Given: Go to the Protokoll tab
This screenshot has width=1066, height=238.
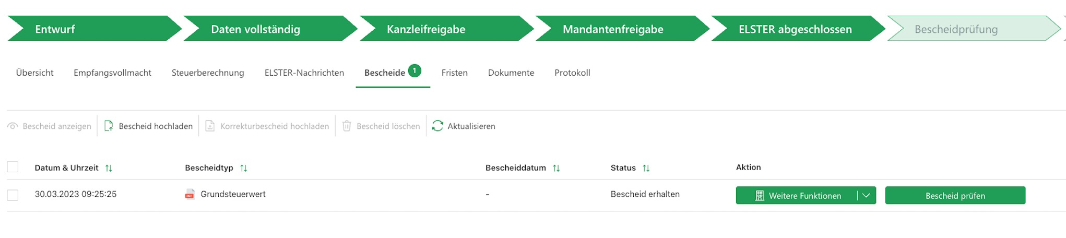Looking at the screenshot, I should [572, 73].
